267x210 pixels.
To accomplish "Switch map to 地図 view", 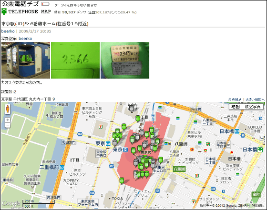I will [236, 107].
